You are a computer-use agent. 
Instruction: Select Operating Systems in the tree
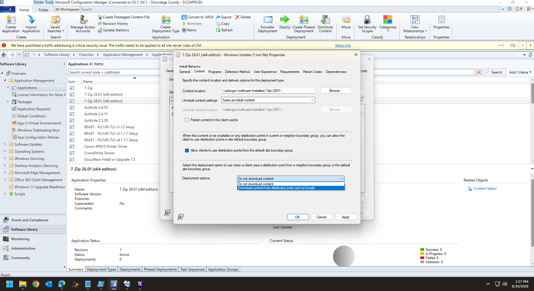coord(29,152)
